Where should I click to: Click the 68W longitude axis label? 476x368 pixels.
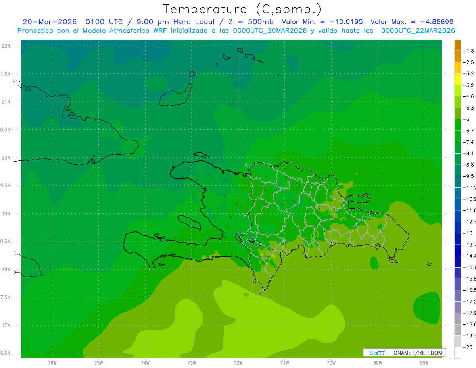pyautogui.click(x=424, y=363)
